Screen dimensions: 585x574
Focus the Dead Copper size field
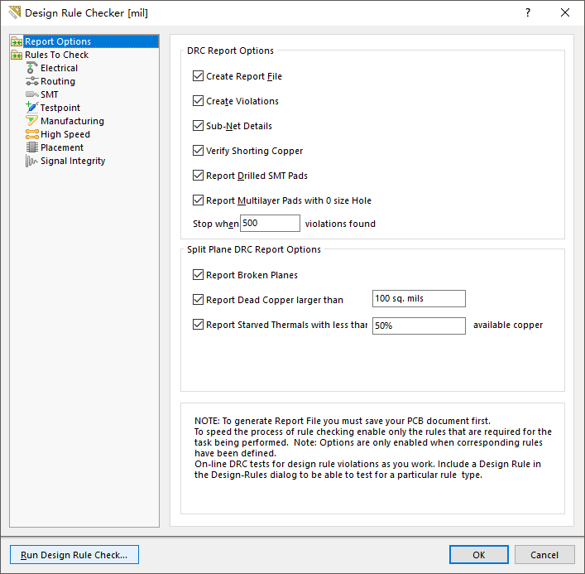click(x=419, y=298)
